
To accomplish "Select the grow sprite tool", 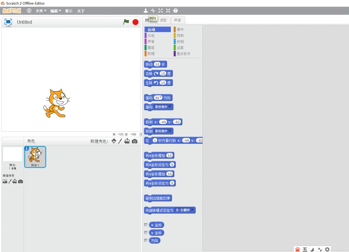I will tap(161, 11).
